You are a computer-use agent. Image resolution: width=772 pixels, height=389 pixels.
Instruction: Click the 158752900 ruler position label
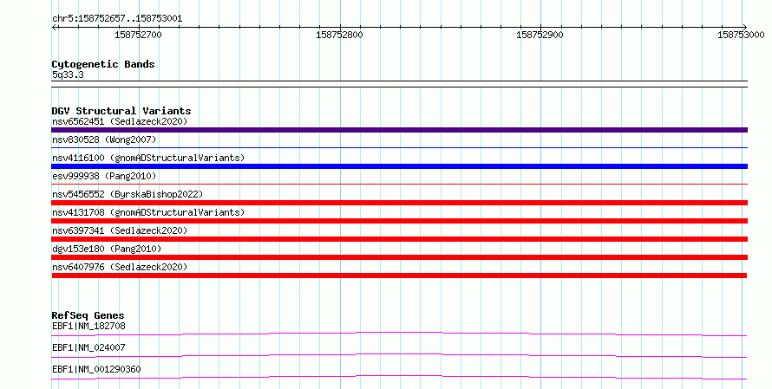[x=540, y=35]
